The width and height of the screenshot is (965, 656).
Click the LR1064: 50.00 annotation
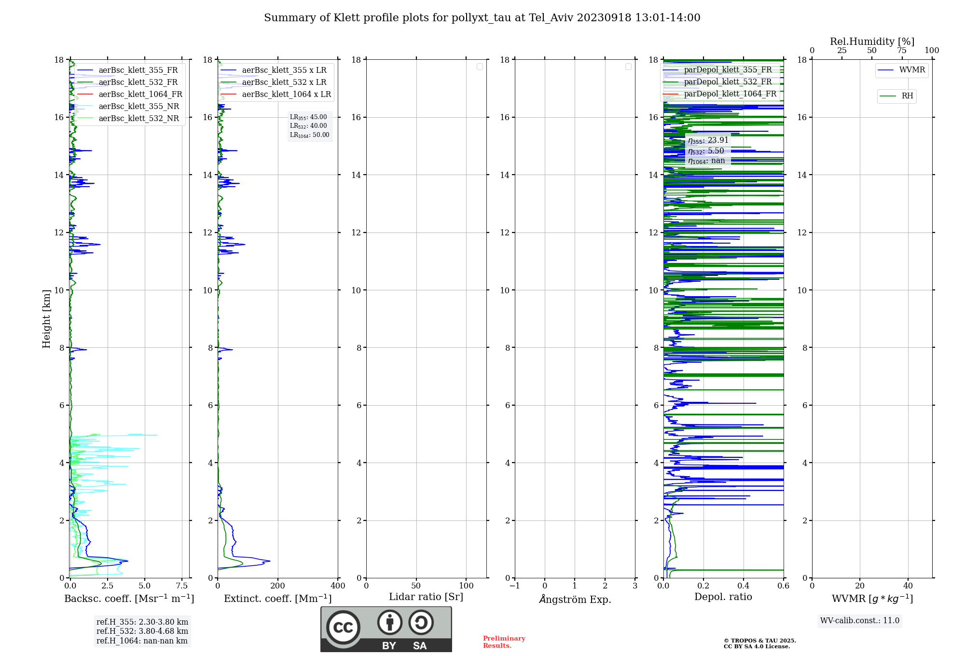click(310, 135)
